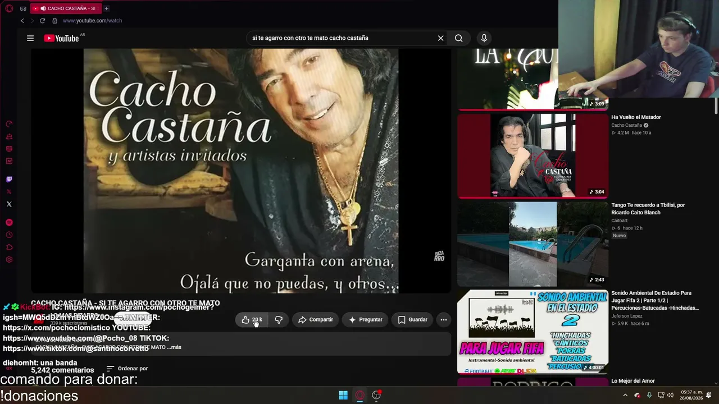Open Ordenar por comment sorting
The height and width of the screenshot is (404, 719).
click(x=128, y=369)
